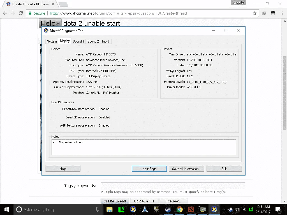Open the Chrome three-dot menu
The height and width of the screenshot is (215, 287).
click(x=282, y=13)
